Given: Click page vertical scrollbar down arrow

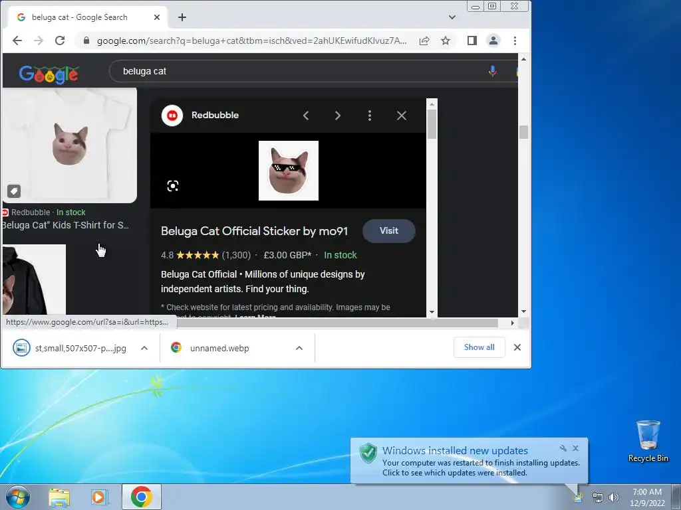Looking at the screenshot, I should pos(523,311).
